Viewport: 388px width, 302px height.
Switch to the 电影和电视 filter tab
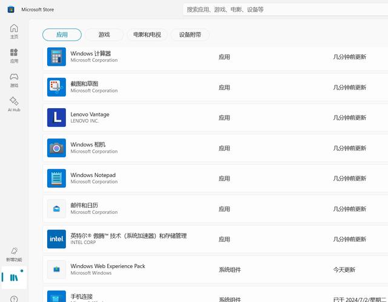[147, 34]
